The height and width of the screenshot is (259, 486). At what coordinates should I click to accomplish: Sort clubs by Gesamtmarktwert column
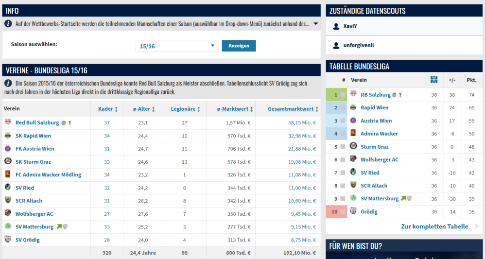tap(293, 109)
